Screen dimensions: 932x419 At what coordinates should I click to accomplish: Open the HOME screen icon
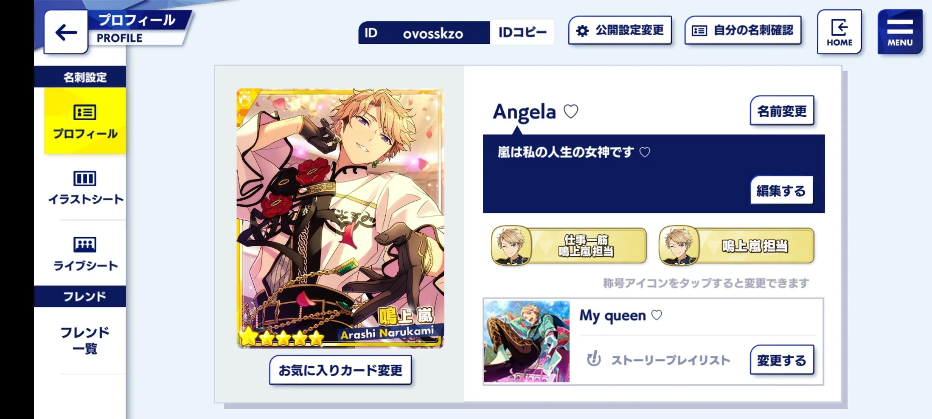(x=839, y=32)
